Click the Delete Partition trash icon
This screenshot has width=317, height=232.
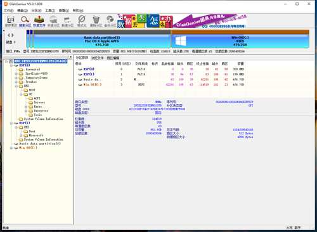tap(96, 22)
